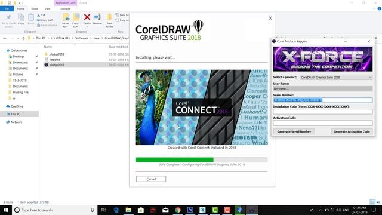Open Photoshop from the taskbar

(x=190, y=210)
